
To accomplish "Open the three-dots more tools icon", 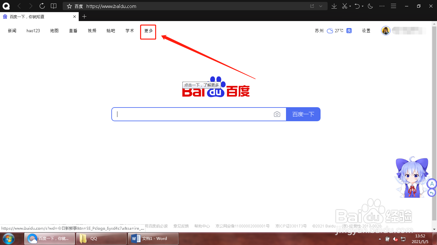I will coord(382,6).
